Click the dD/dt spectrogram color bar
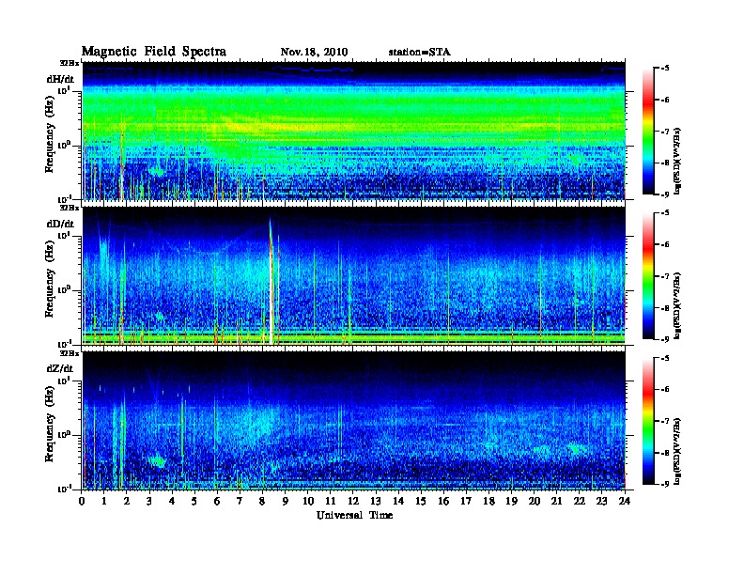The height and width of the screenshot is (575, 744). (x=647, y=276)
